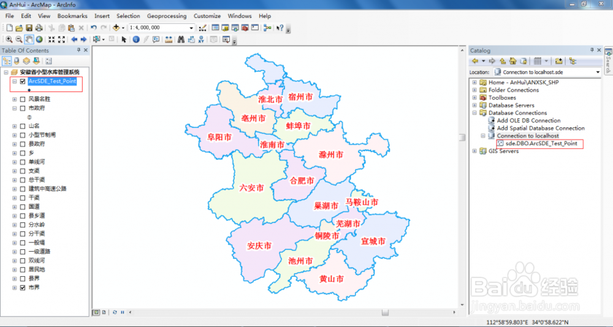Open the Selection menu
This screenshot has height=327, width=613.
[128, 16]
